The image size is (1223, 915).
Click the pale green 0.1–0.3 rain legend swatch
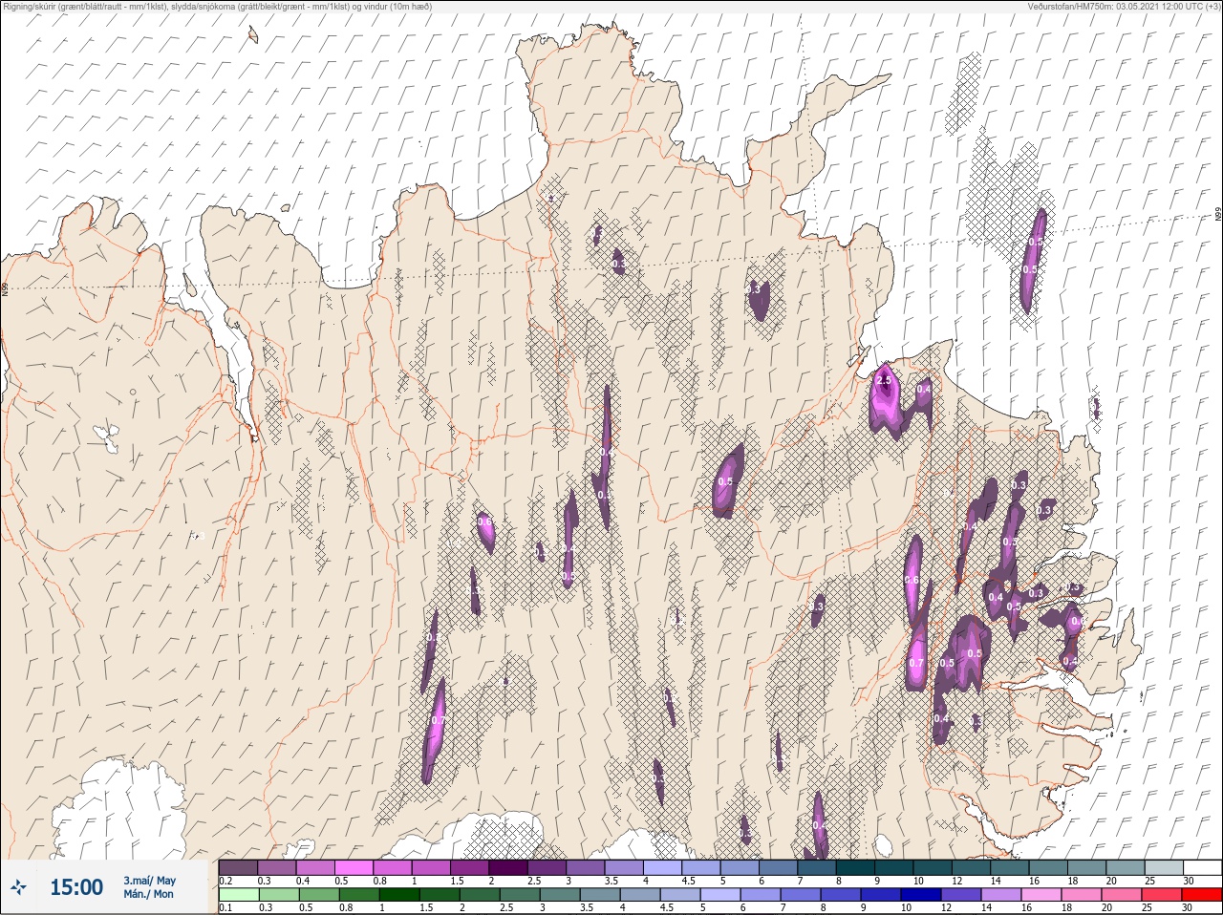239,895
